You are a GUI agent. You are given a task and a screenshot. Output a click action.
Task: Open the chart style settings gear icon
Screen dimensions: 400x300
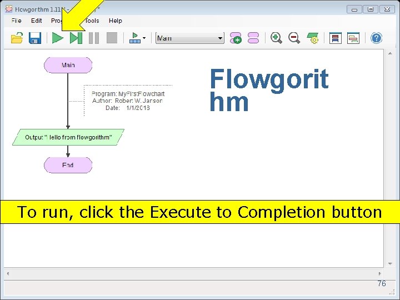(312, 38)
